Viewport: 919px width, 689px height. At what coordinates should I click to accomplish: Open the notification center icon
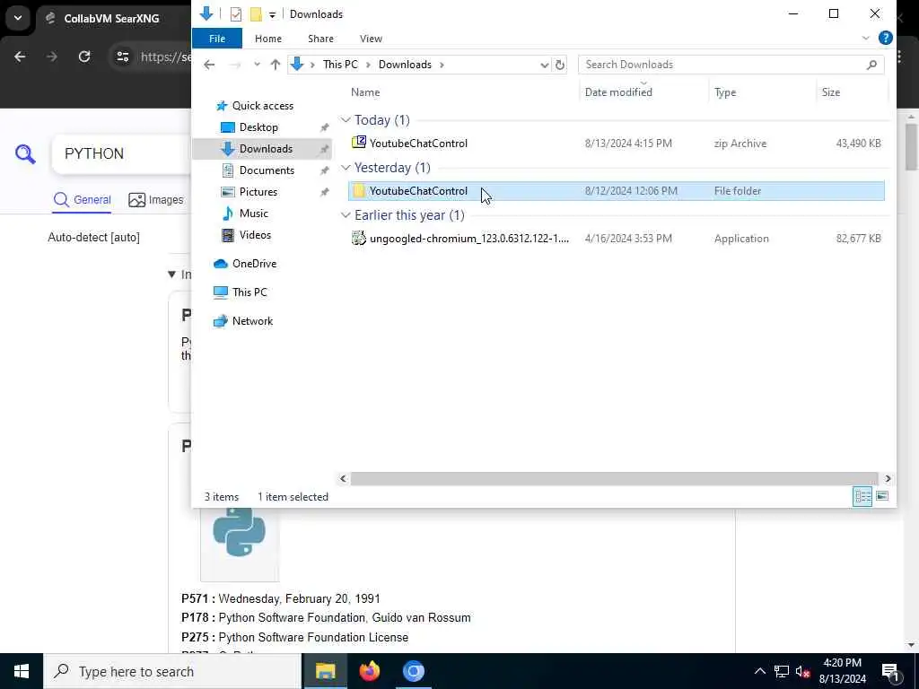pos(891,672)
